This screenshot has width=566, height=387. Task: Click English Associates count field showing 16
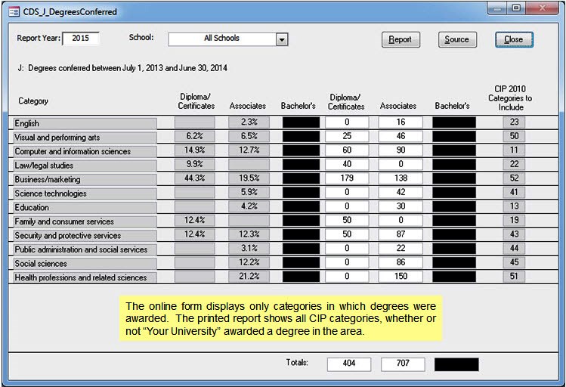401,122
